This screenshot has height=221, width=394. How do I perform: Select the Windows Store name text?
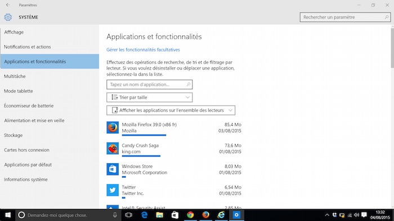coord(137,166)
